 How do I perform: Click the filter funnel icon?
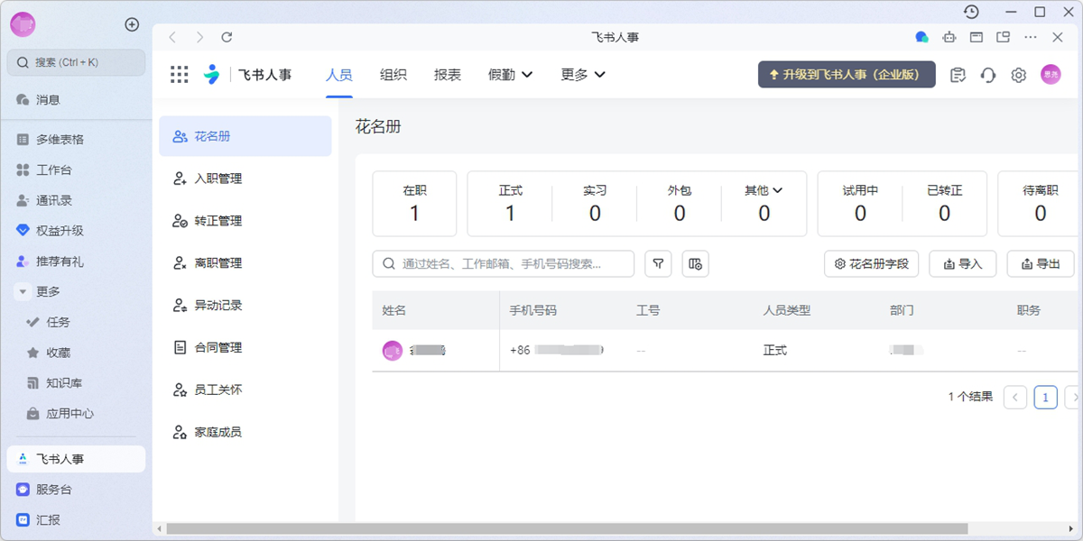(659, 263)
